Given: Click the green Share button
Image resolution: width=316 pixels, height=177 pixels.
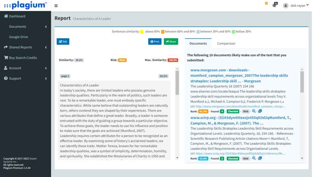Looking at the screenshot, I should 171,41.
